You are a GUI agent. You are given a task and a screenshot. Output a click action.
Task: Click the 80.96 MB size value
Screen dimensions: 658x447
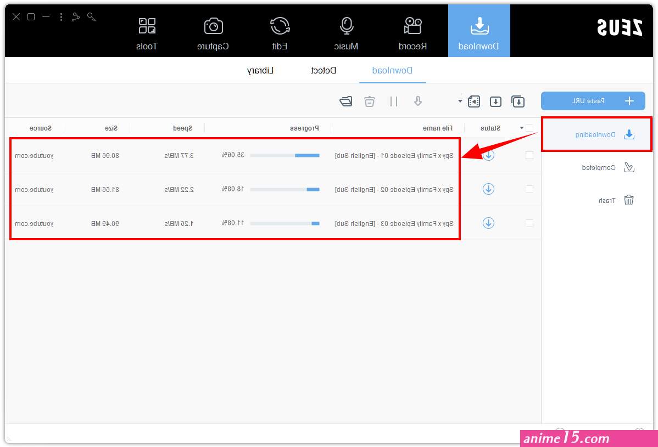click(105, 155)
